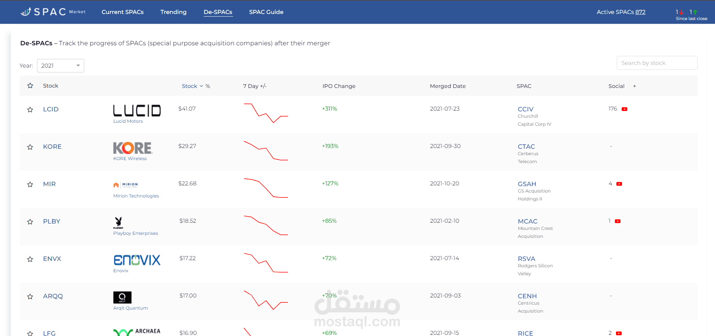715x336 pixels.
Task: View ARQQ 7-day sparkline chart
Action: (266, 300)
